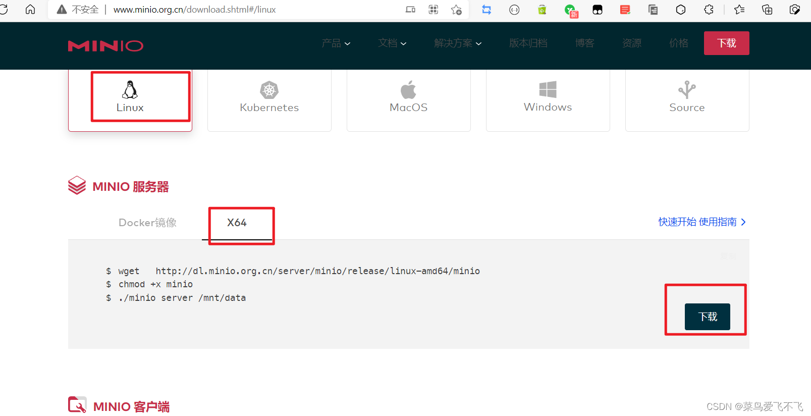The height and width of the screenshot is (416, 811).
Task: Click the browser reload icon
Action: coord(3,10)
